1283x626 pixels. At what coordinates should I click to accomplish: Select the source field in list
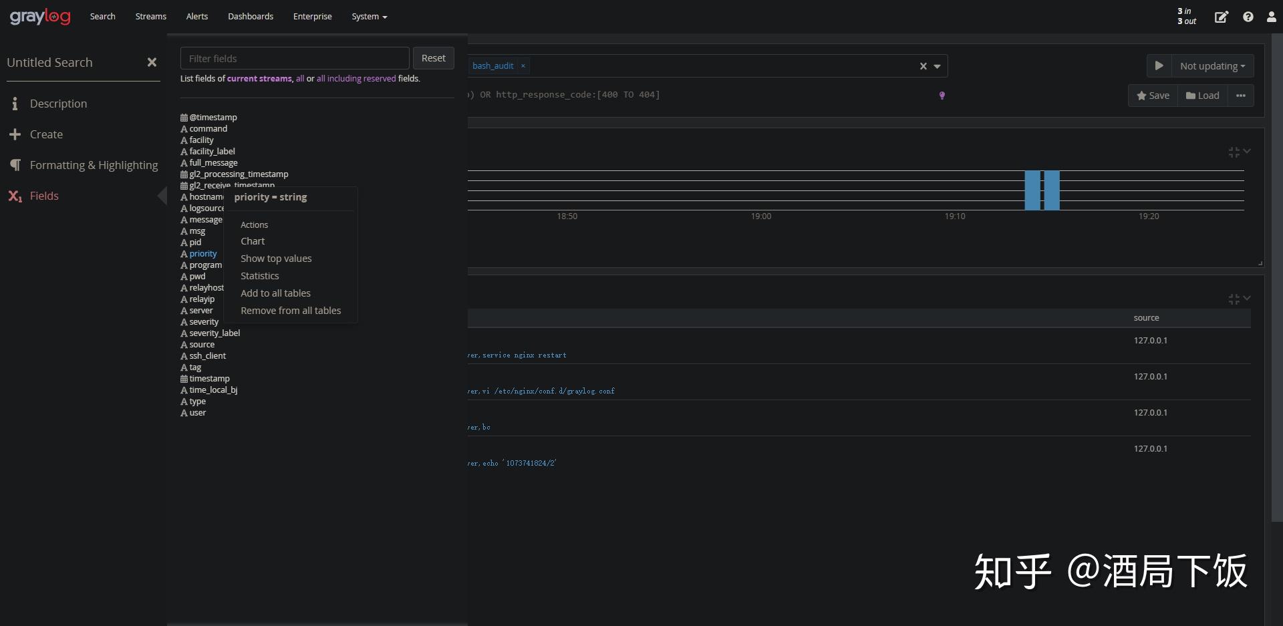coord(202,345)
